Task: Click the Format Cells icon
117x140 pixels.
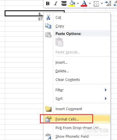Action: pyautogui.click(x=48, y=119)
